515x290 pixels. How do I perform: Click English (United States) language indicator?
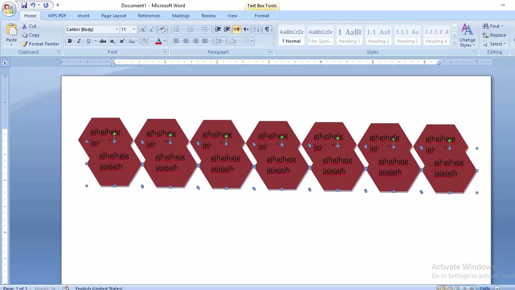(99, 288)
